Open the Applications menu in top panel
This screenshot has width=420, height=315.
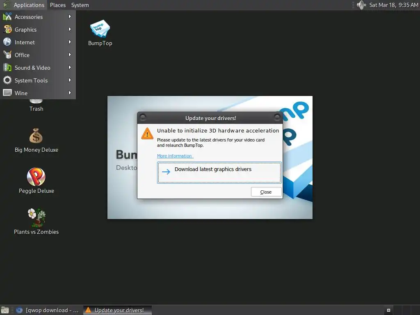pos(24,5)
